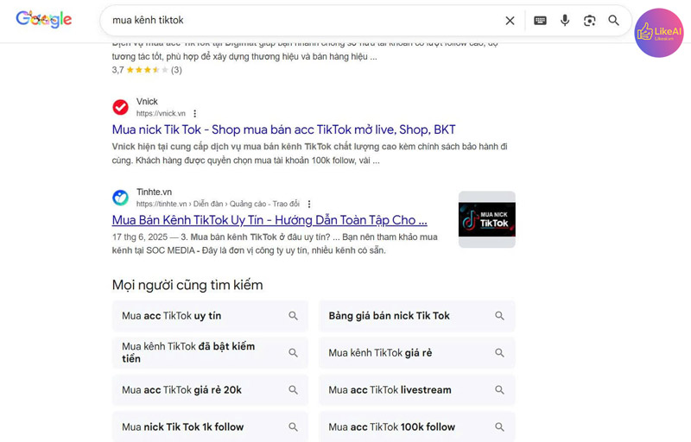Search by image with camera lens icon
This screenshot has height=442, width=691.
coord(590,20)
